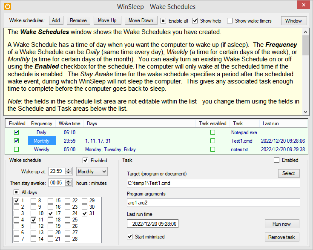Click the Last run time field
Viewport: 313px width, 250px height.
[x=152, y=224]
